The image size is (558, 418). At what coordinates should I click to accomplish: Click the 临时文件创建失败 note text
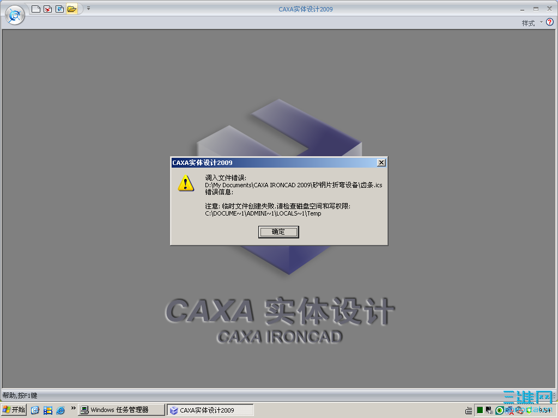277,206
